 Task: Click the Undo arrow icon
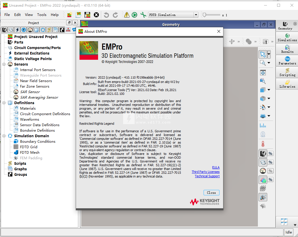[106, 15]
